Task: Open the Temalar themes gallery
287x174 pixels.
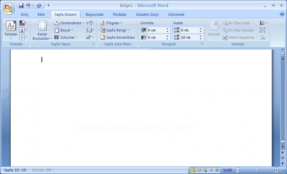Action: pyautogui.click(x=11, y=30)
